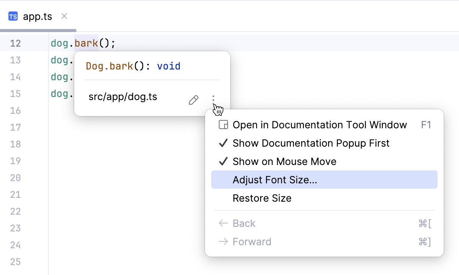Image resolution: width=459 pixels, height=275 pixels.
Task: Enable Open in Documentation Tool Window
Action: tap(319, 125)
